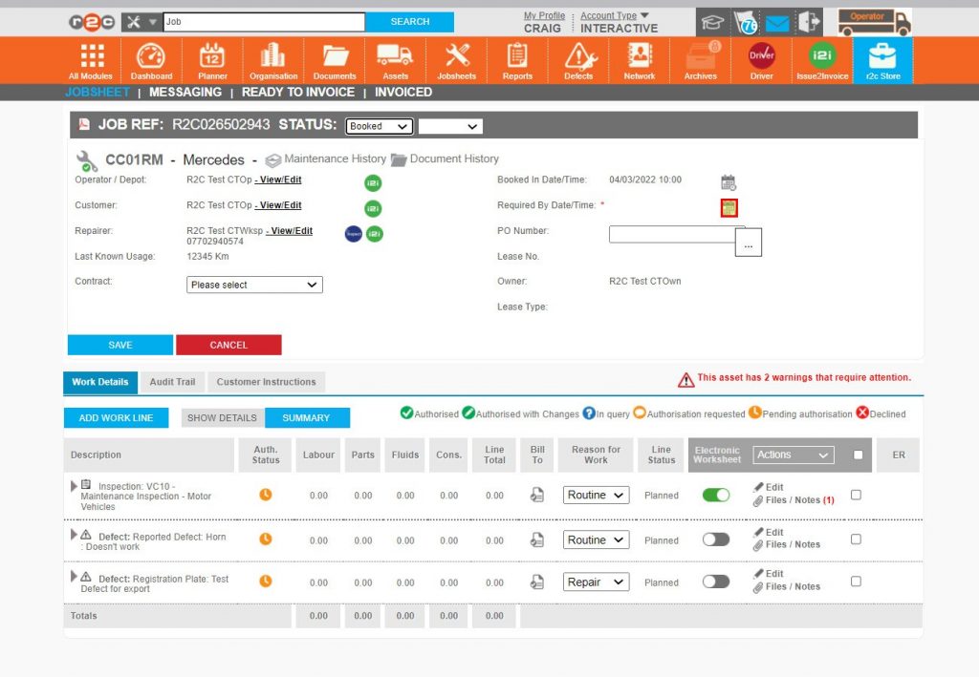Viewport: 979px width, 677px height.
Task: Tick checkbox for Registration Plate defect line
Action: click(x=856, y=581)
